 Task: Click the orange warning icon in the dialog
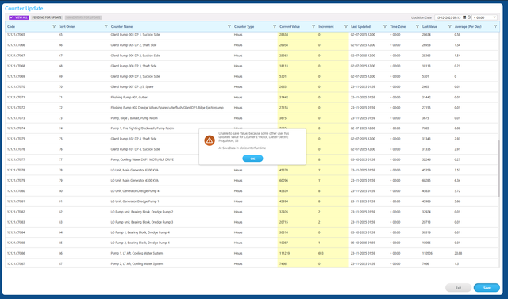[x=210, y=140]
